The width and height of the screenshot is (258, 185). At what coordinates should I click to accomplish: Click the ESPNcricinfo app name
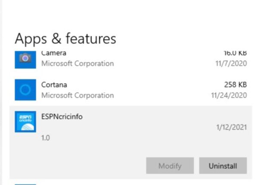[61, 116]
